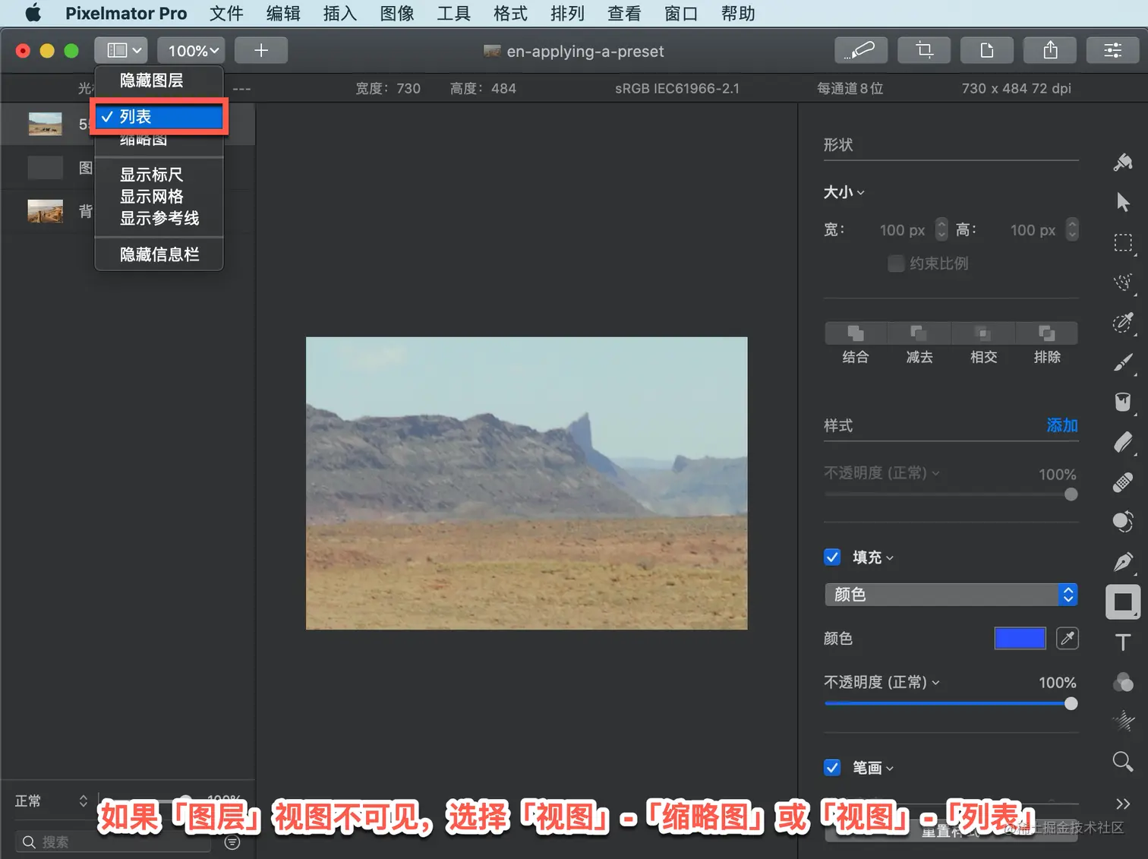Open the Color Adjustments tool
The height and width of the screenshot is (859, 1148).
point(1123,682)
